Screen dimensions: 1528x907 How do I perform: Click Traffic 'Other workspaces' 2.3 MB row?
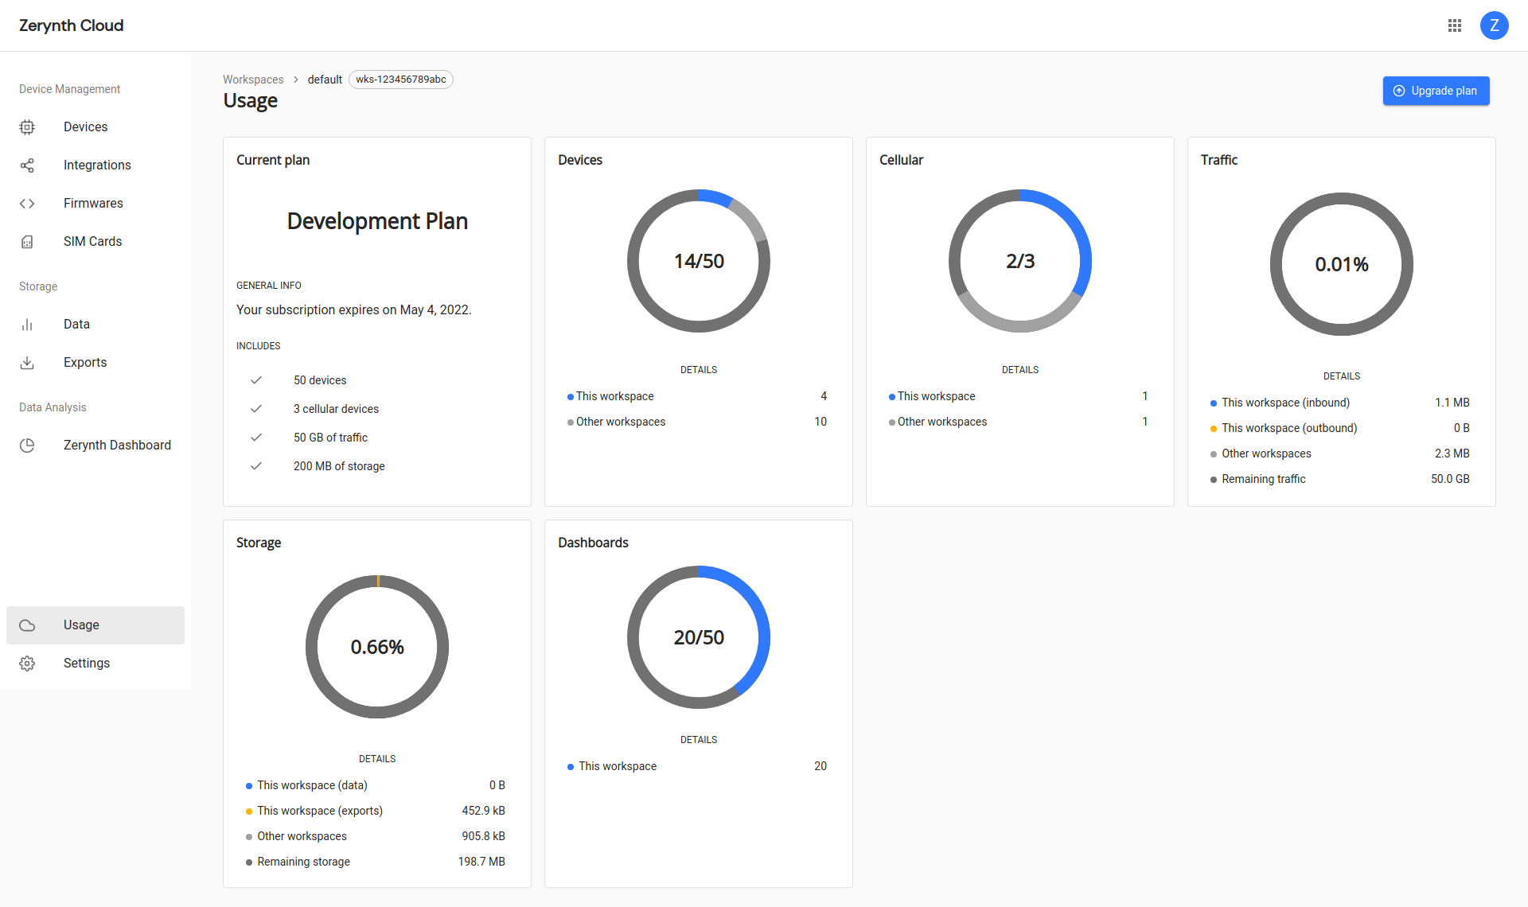[x=1340, y=453]
